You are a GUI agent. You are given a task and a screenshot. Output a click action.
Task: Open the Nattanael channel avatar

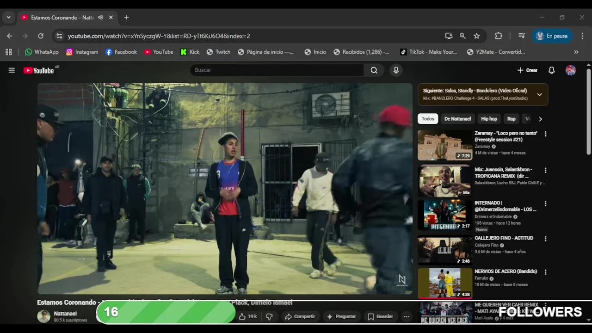(43, 316)
